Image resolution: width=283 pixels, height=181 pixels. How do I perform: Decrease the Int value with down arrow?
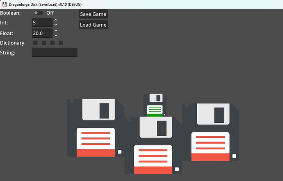[x=56, y=25]
